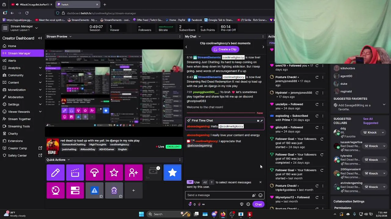Expand the Content sidebar section
Viewport: 391px width, 219px height.
pyautogui.click(x=40, y=82)
